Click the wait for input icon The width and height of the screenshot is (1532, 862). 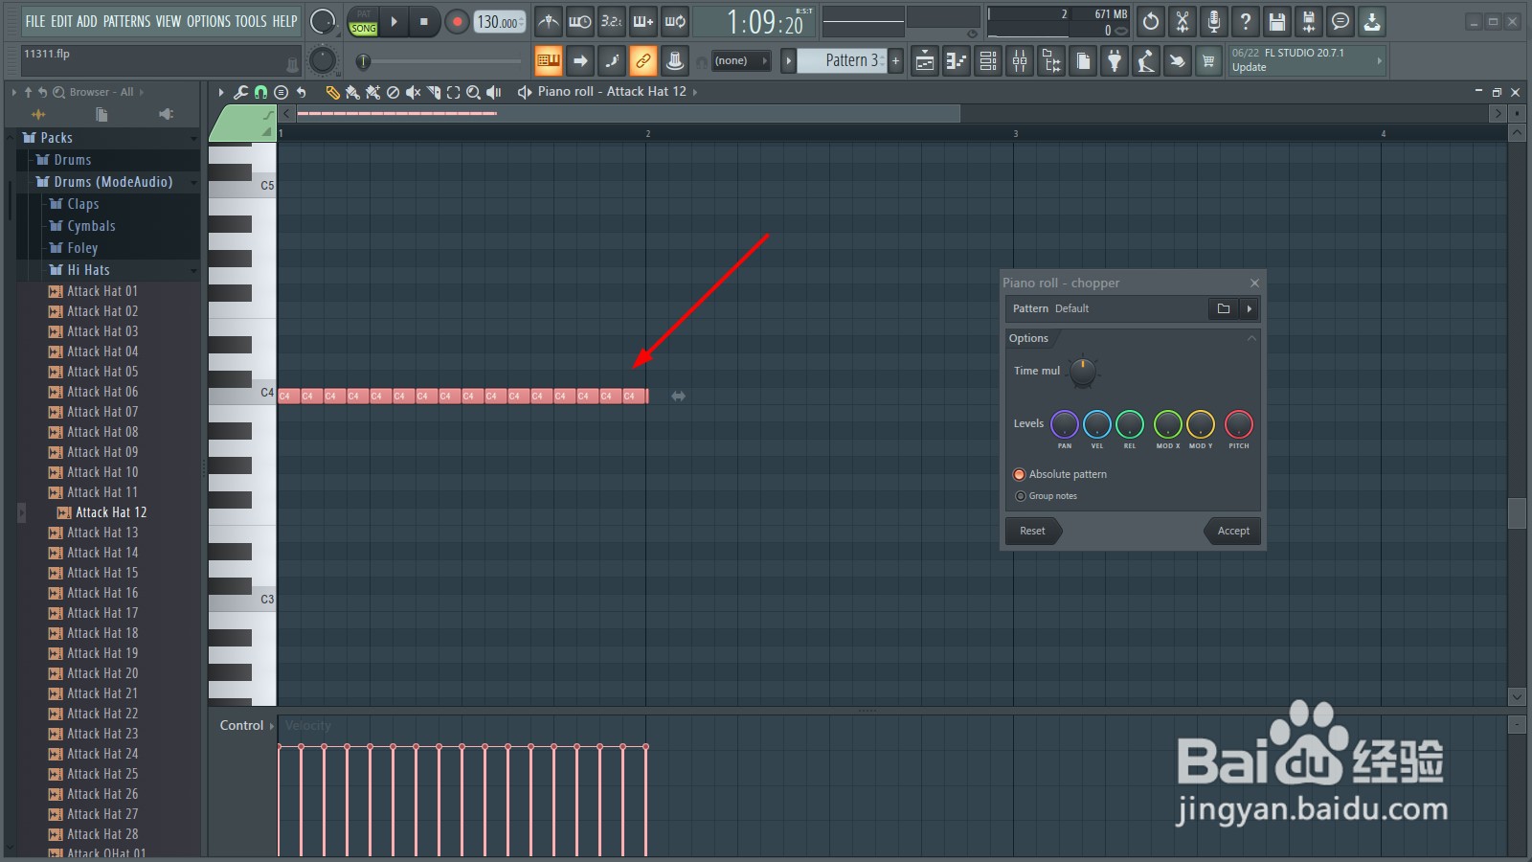click(x=580, y=21)
